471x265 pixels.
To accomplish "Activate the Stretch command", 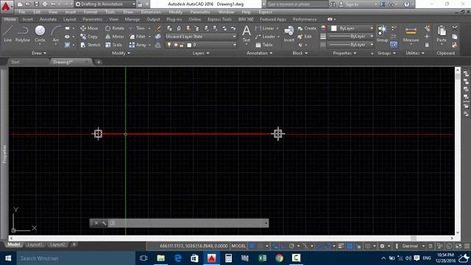I will (x=91, y=45).
